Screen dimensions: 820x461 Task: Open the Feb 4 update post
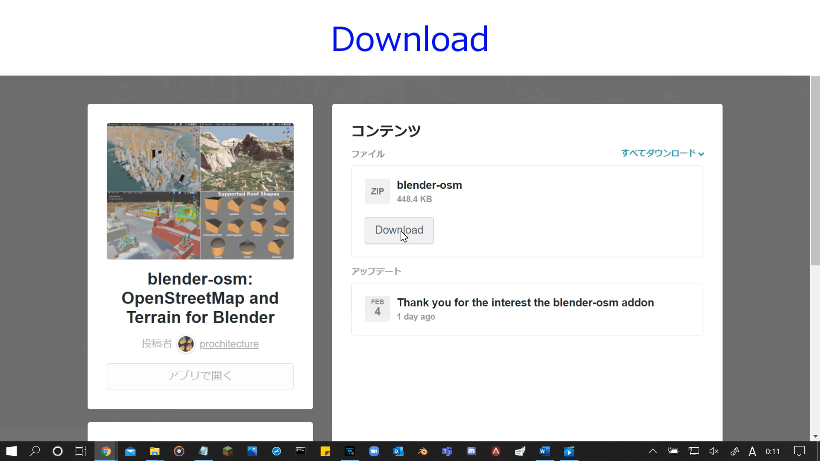click(x=525, y=303)
